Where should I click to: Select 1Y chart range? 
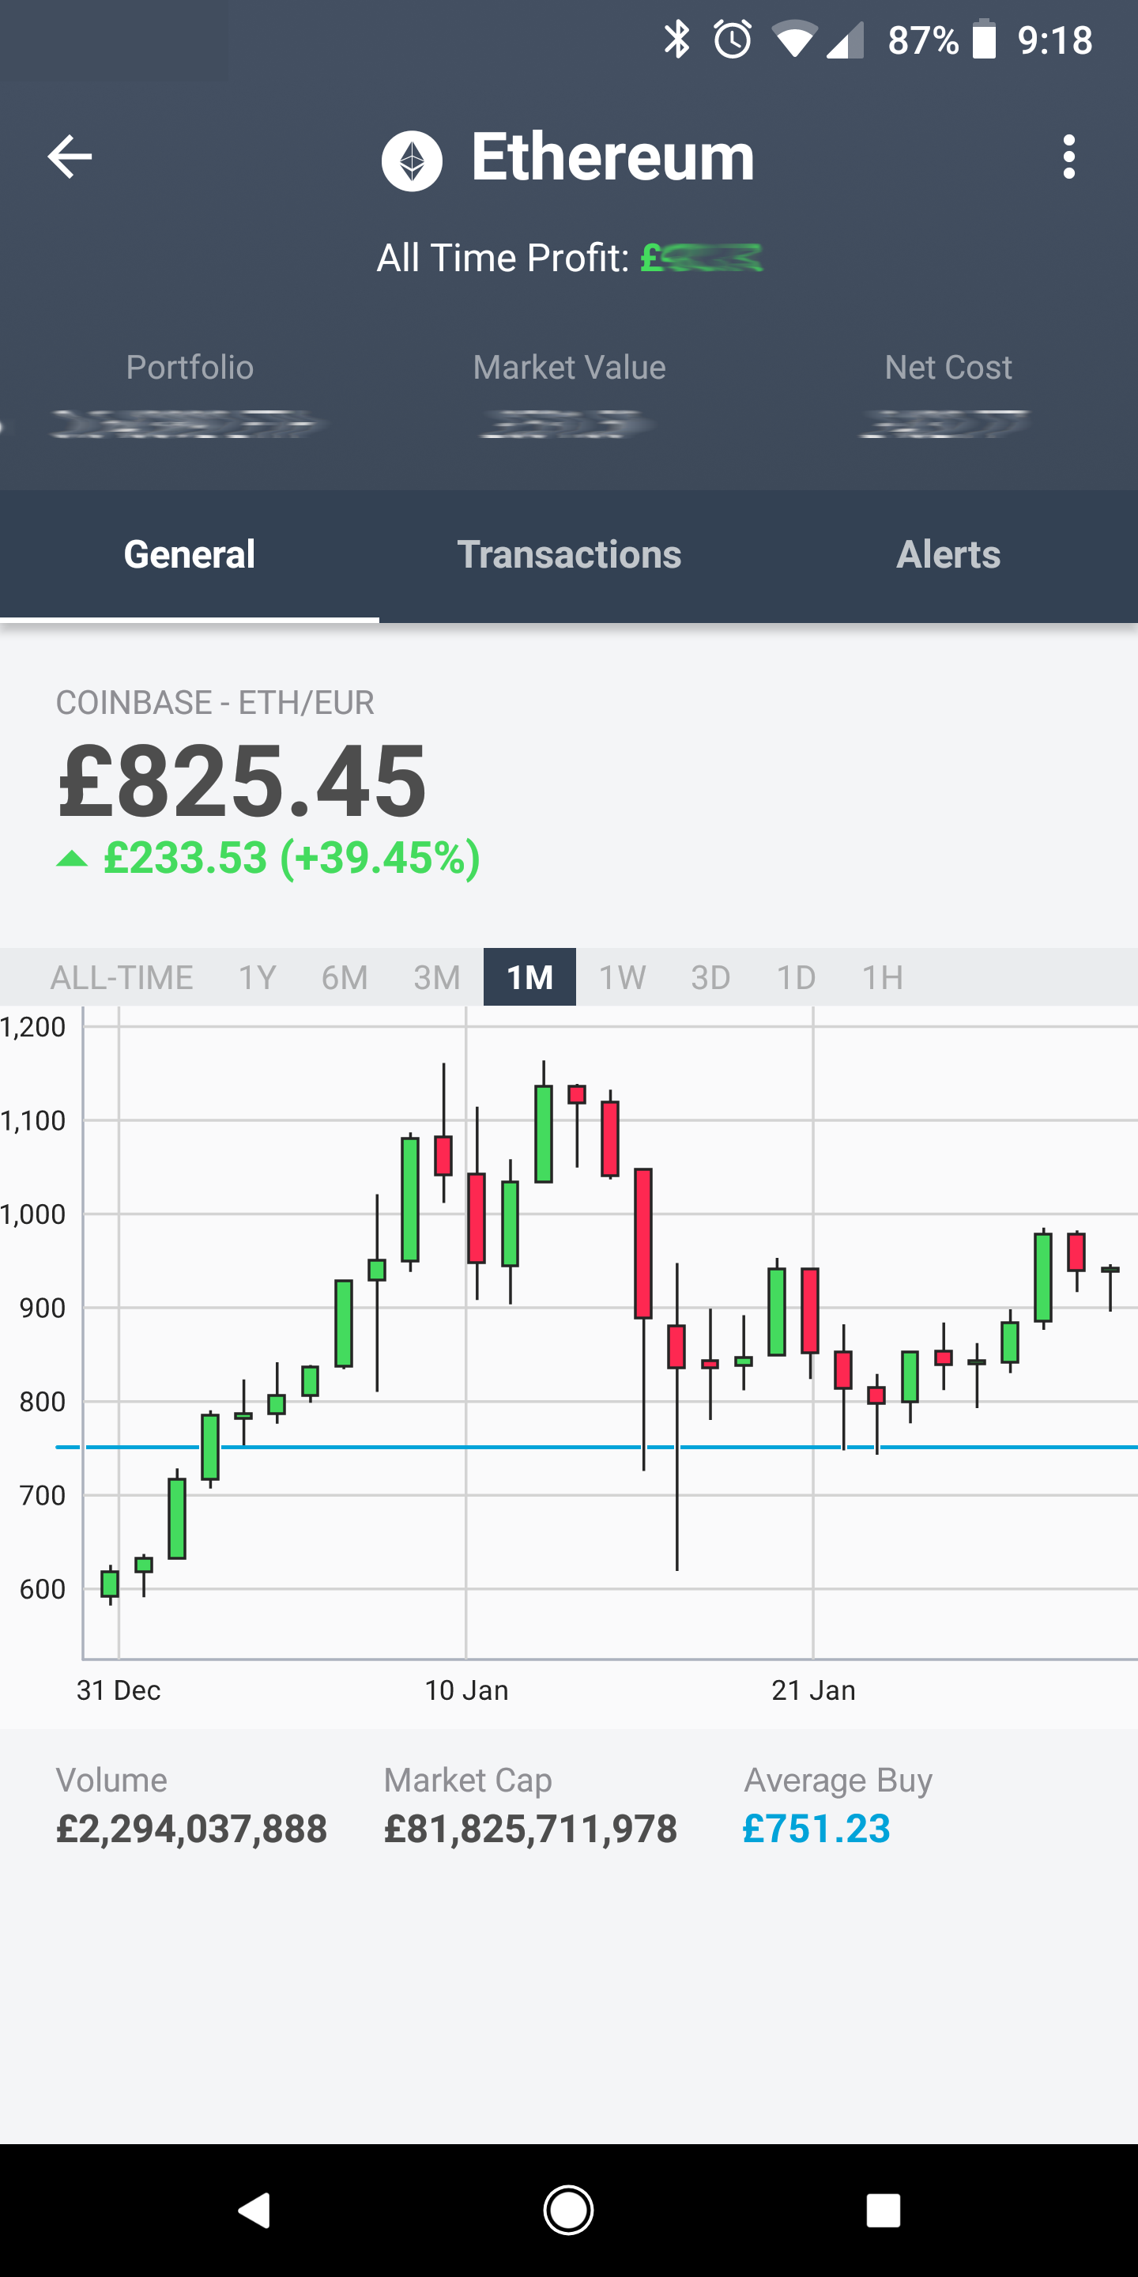[x=257, y=978]
